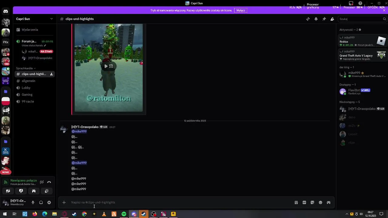Join the Lobby voice channel
The image size is (388, 218).
point(35,88)
